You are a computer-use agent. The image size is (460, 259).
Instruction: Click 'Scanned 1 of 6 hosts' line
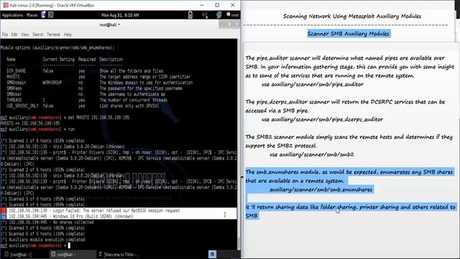point(42,141)
